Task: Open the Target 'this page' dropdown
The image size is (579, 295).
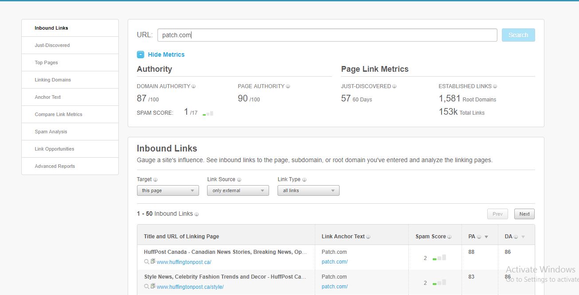Action: (168, 190)
